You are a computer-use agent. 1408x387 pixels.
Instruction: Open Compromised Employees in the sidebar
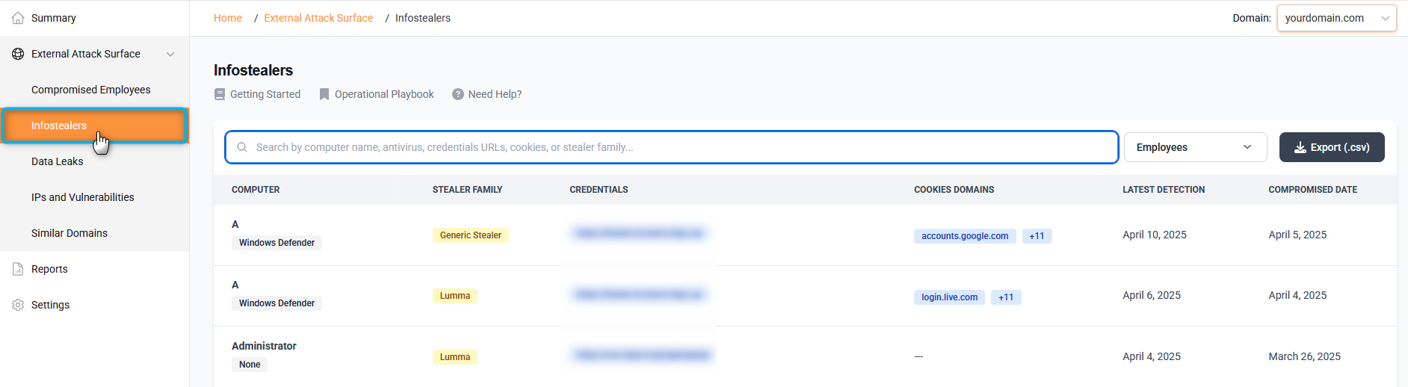click(91, 90)
